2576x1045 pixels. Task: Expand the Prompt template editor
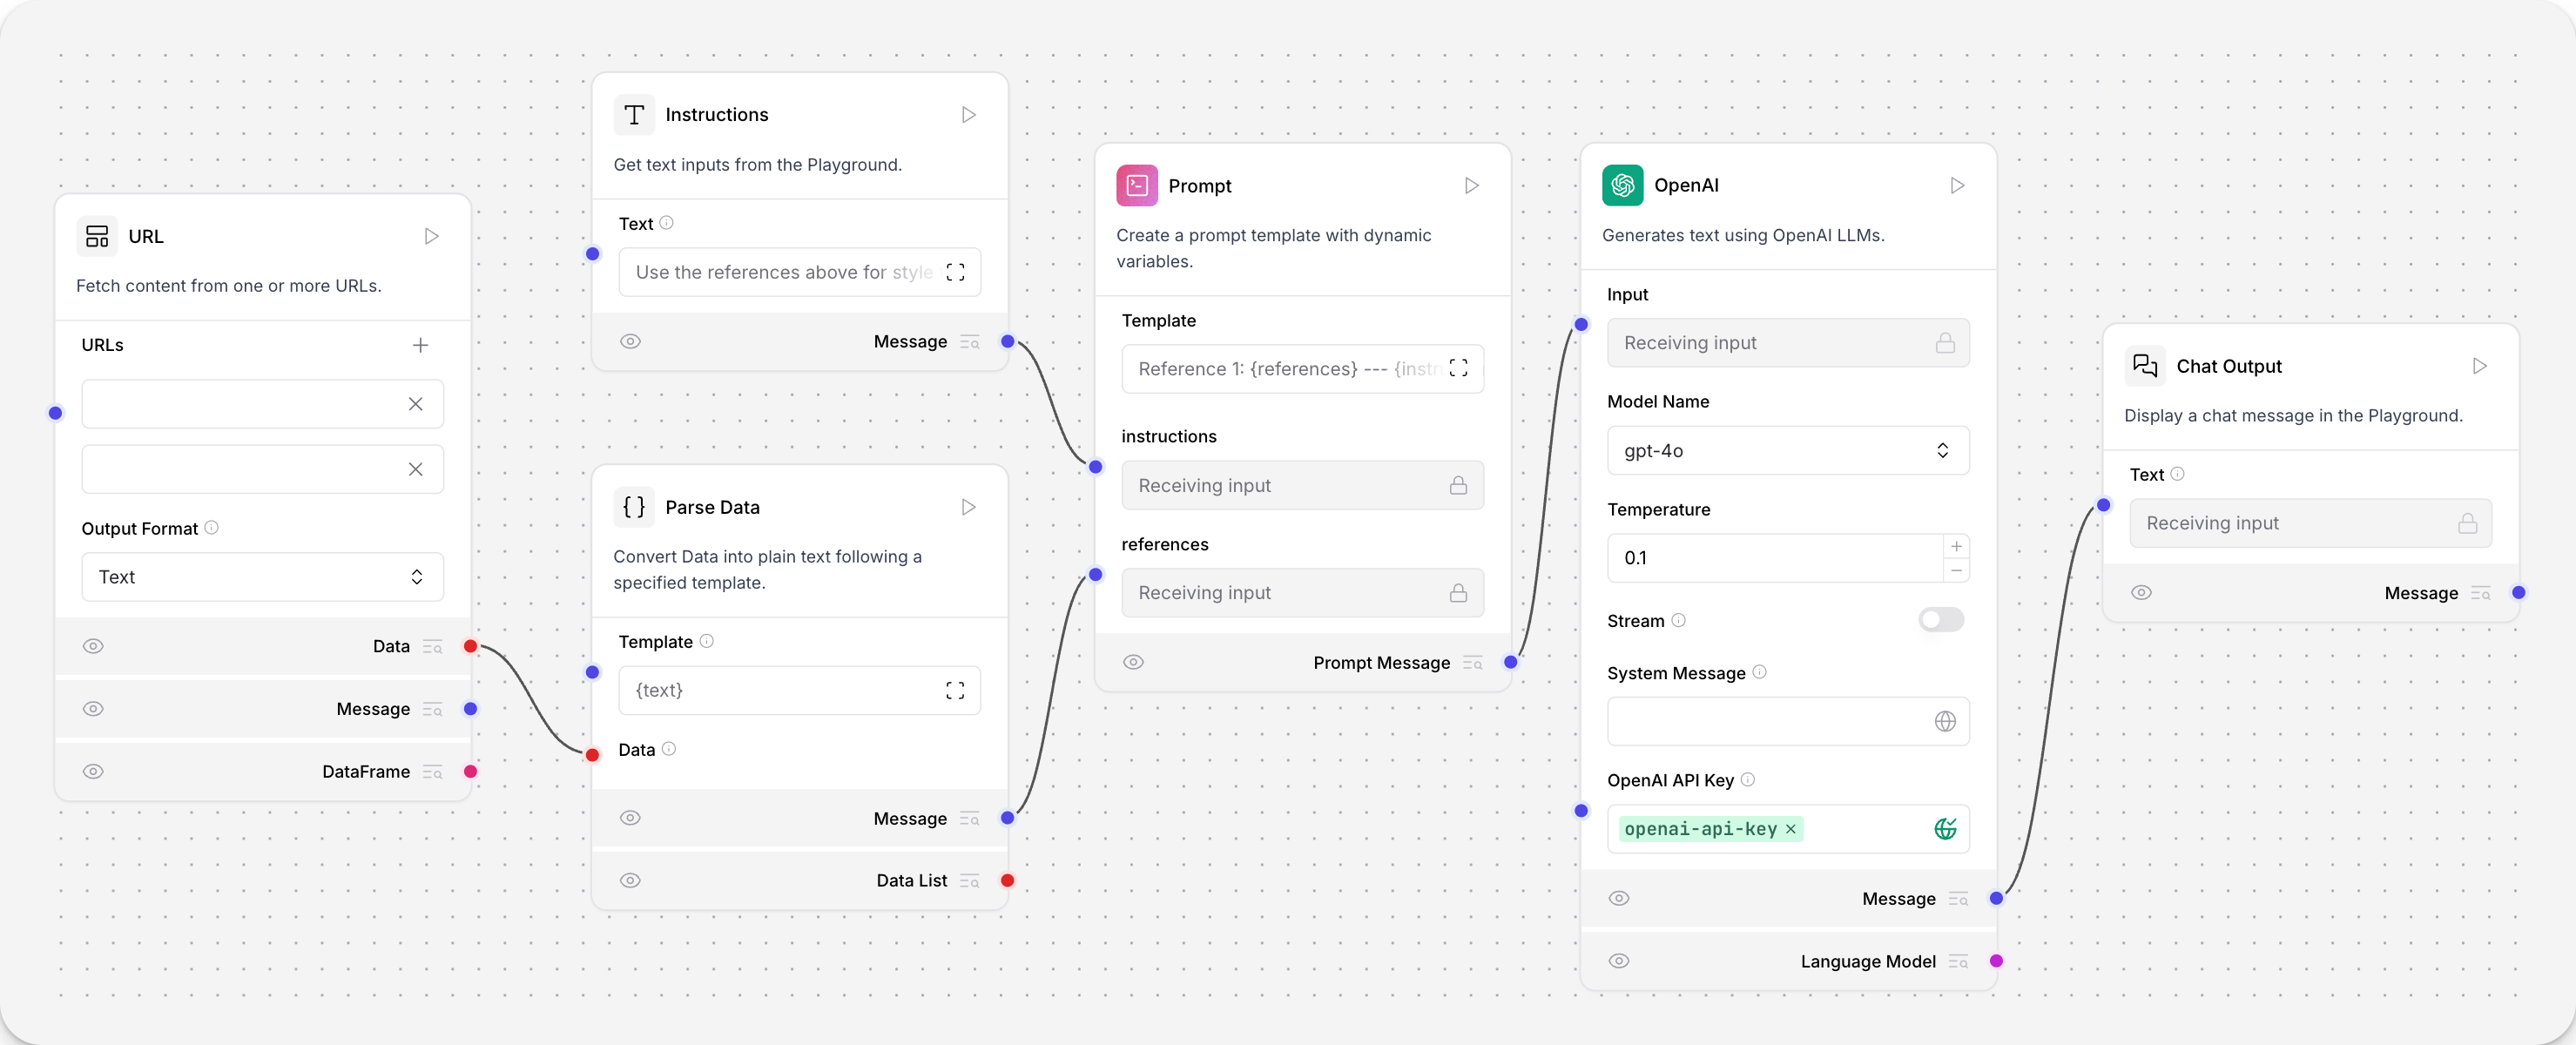(x=1458, y=368)
